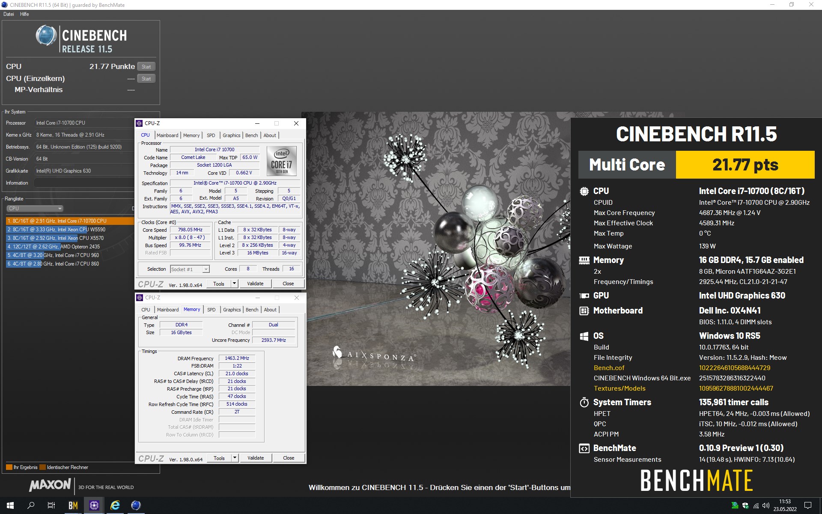Click the CPU-Z icon in lower window title bar
This screenshot has width=822, height=514.
pos(140,298)
